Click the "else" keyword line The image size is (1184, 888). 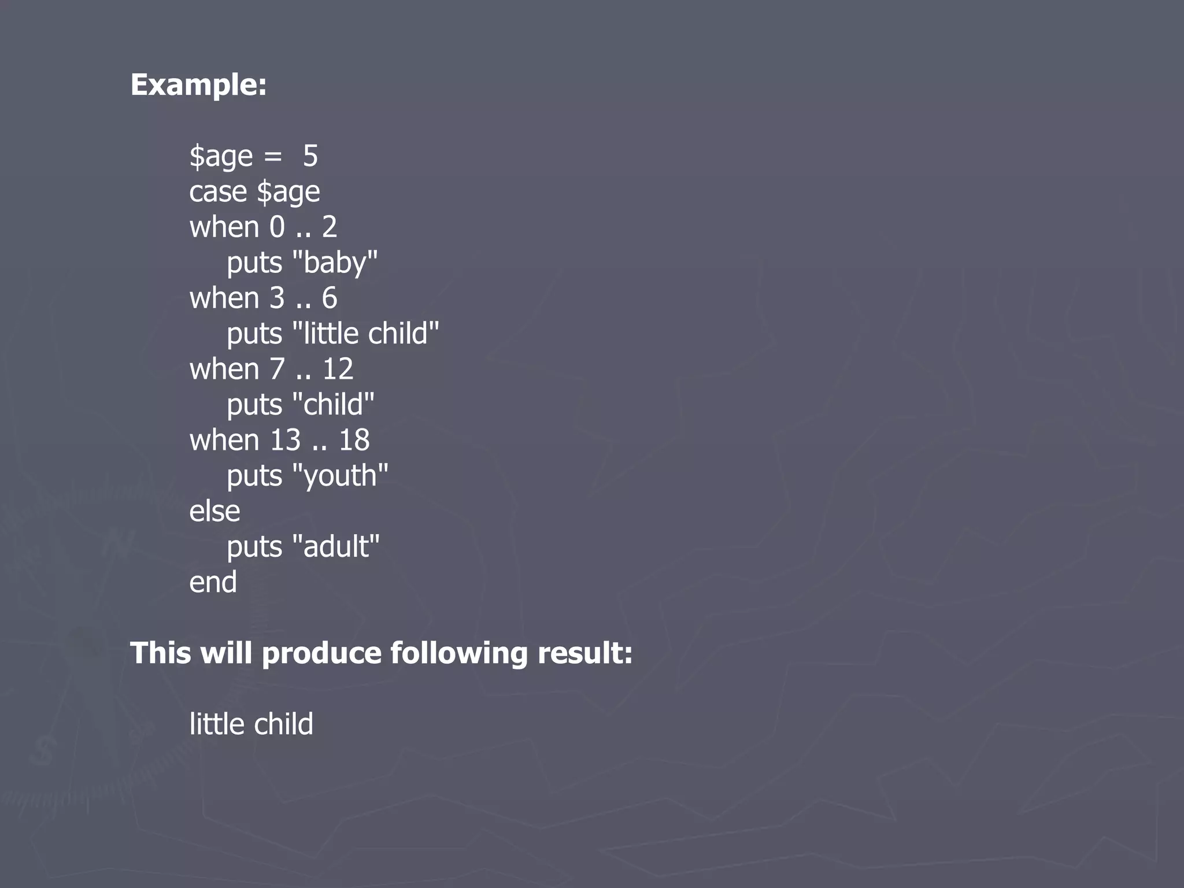[x=214, y=512]
